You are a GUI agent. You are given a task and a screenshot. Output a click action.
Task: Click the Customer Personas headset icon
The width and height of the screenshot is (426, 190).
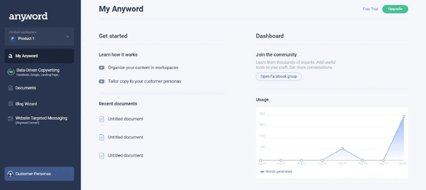click(x=10, y=174)
